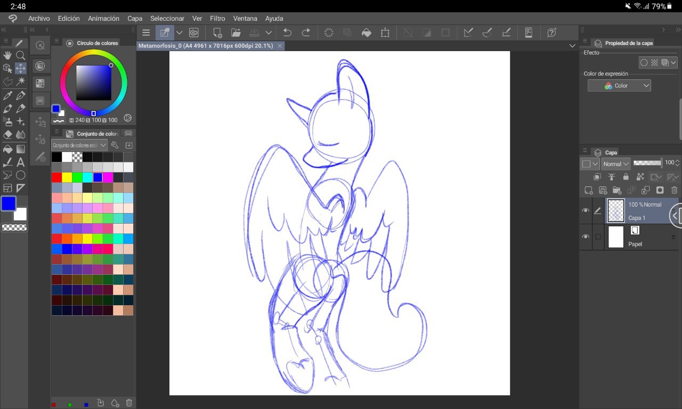Open the Archivo menu

[39, 18]
